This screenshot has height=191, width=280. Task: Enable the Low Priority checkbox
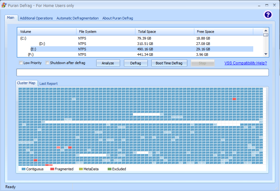(x=21, y=63)
